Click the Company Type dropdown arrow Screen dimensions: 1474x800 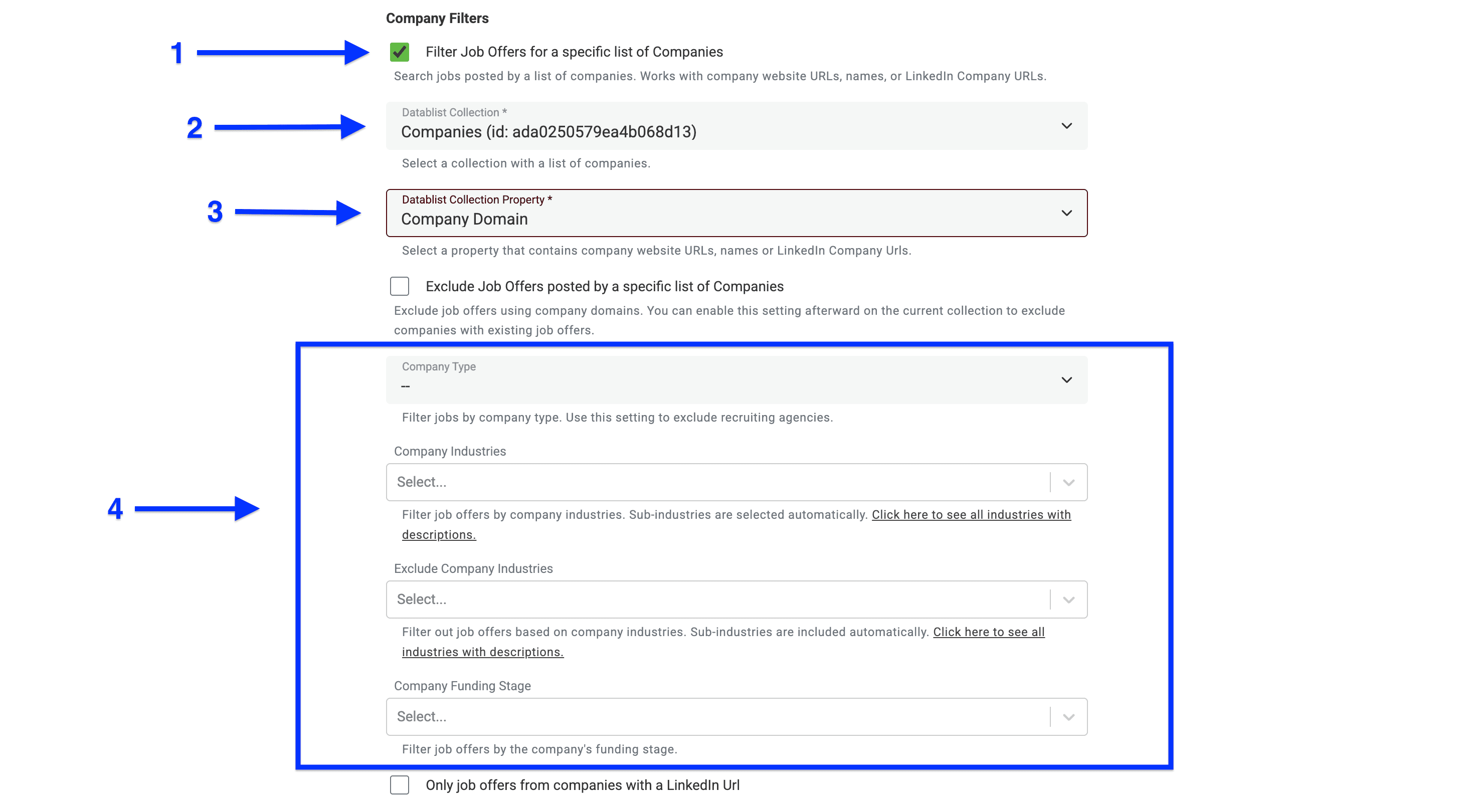pos(1065,379)
